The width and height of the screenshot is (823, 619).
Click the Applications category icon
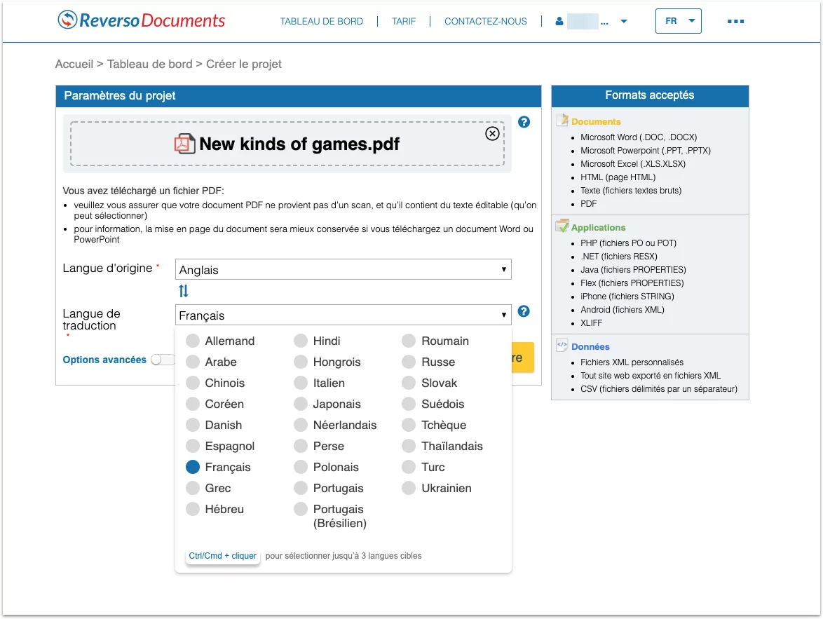562,226
